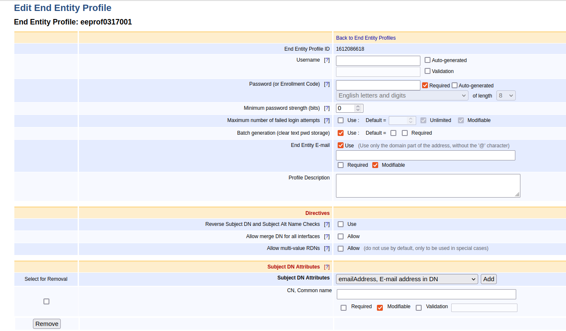Enable Reverse Subject DN checks Use checkbox
This screenshot has width=566, height=331.
tap(341, 224)
